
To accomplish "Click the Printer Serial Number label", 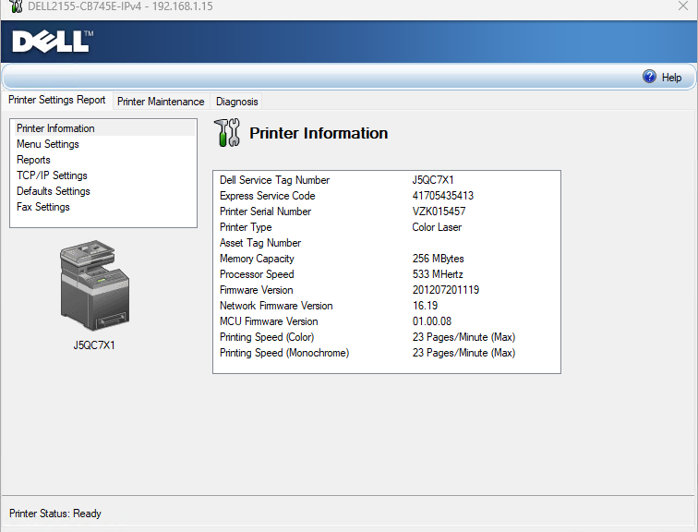I will pos(265,212).
